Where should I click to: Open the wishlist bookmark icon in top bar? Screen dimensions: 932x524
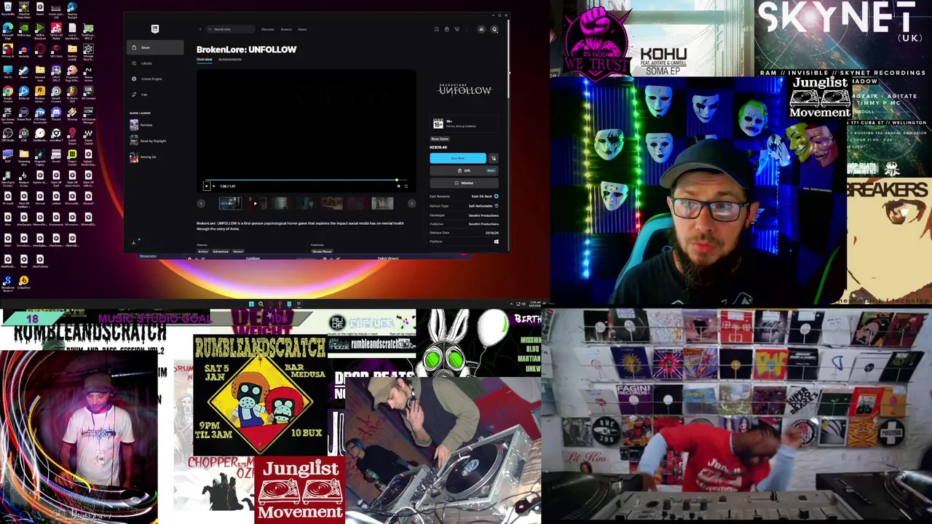[x=436, y=29]
